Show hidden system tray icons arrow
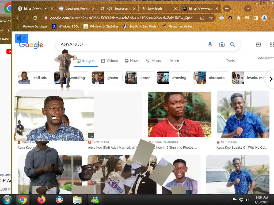Screen dimensions: 274x205 click(x=228, y=200)
